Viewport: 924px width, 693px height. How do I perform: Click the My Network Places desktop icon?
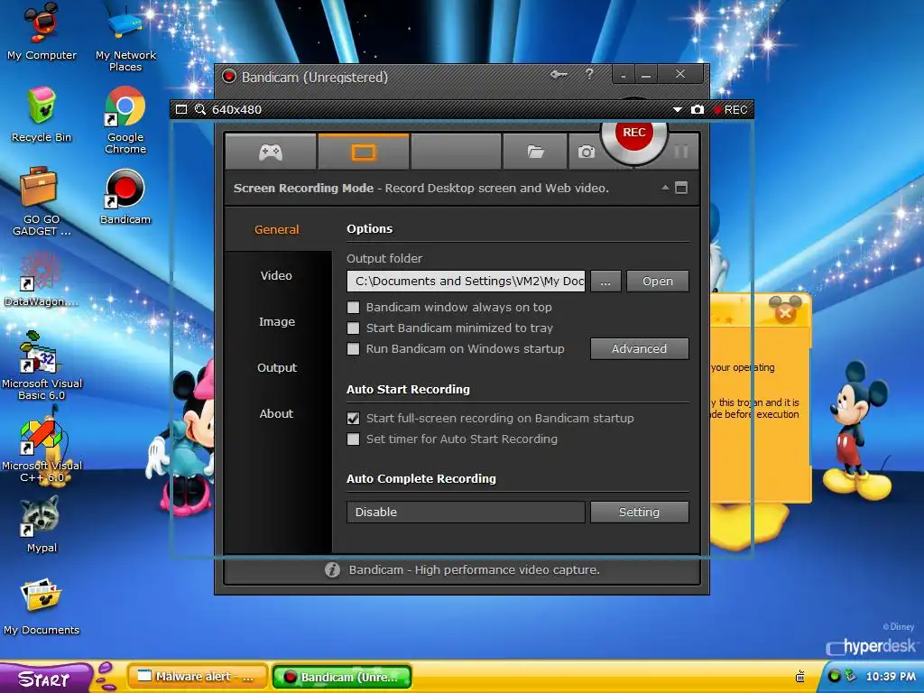coord(125,36)
